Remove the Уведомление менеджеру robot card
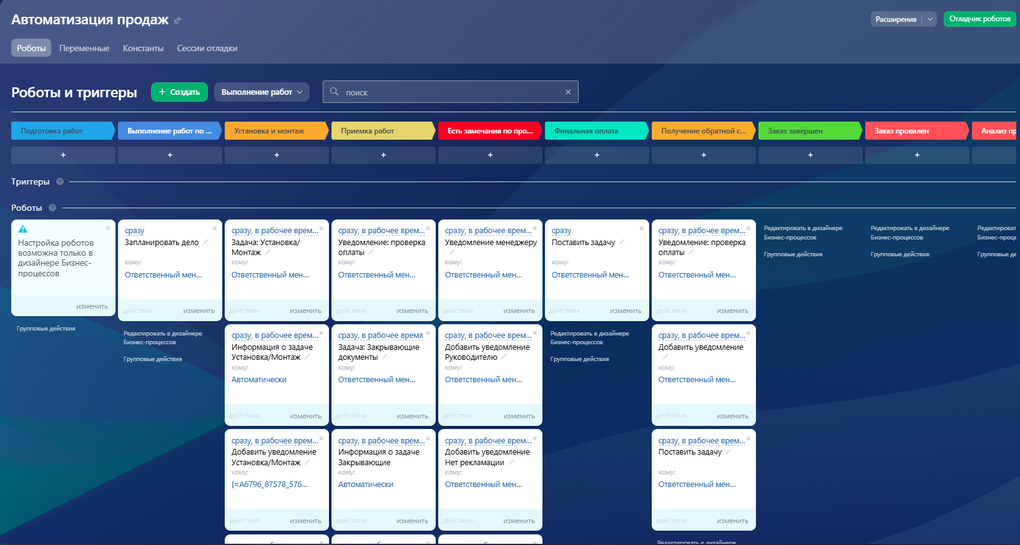Screen dimensions: 1020x545 point(535,228)
